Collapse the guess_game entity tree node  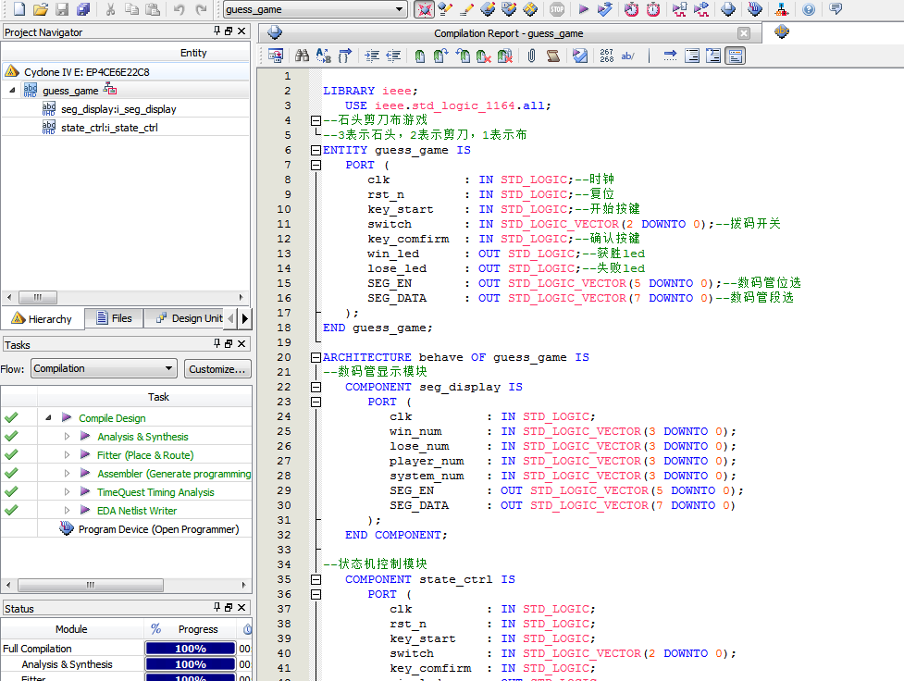tap(12, 90)
